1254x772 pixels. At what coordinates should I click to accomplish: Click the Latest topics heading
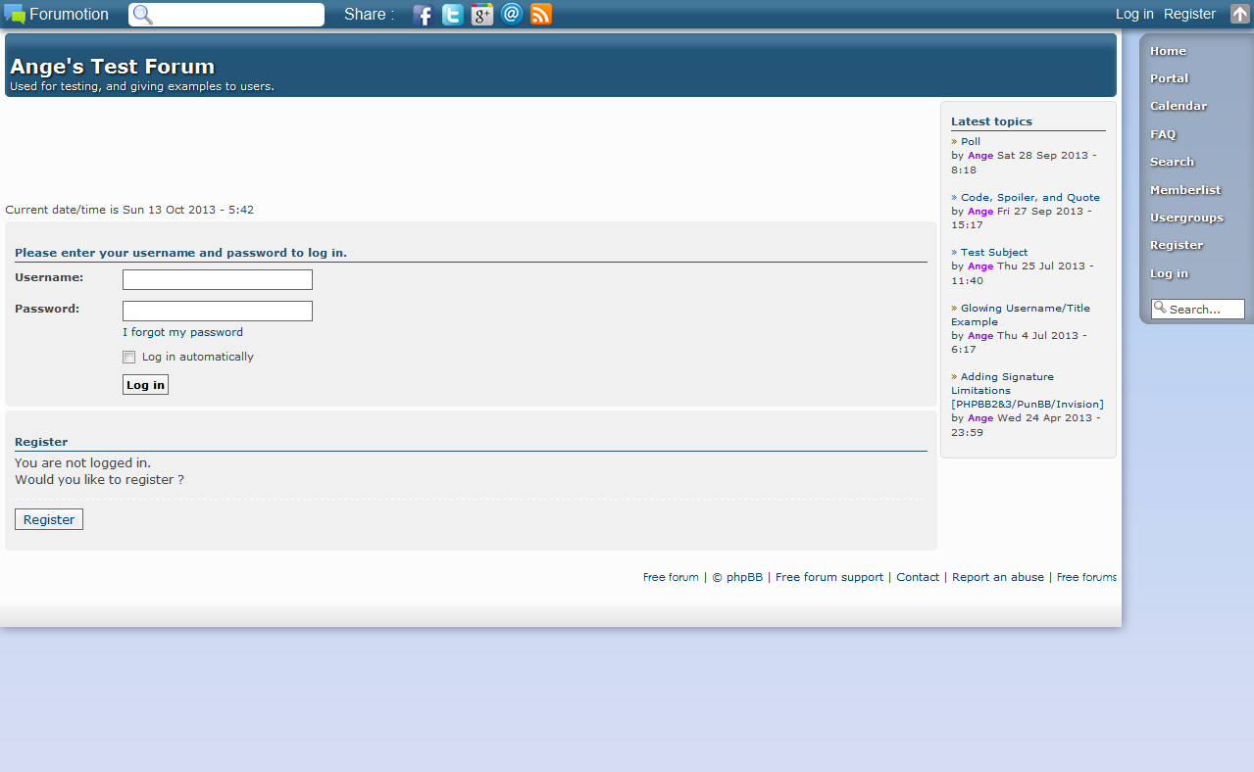[x=991, y=121]
